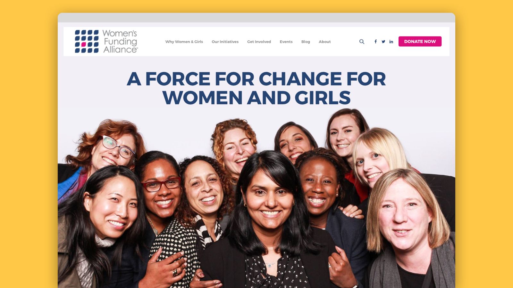The height and width of the screenshot is (288, 513).
Task: Click the "A Force for Change" headline
Action: pyautogui.click(x=256, y=79)
